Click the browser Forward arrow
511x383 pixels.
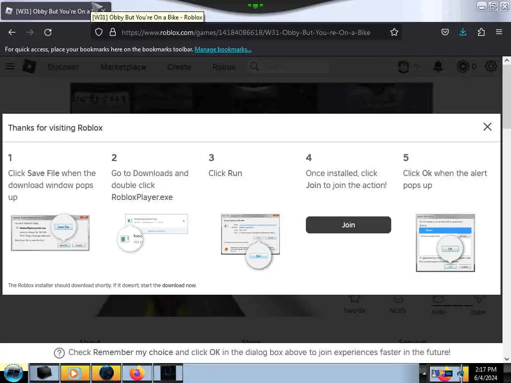click(x=30, y=32)
